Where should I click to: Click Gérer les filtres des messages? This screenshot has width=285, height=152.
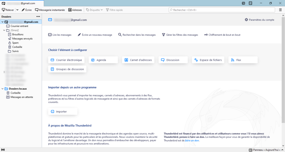point(180,35)
